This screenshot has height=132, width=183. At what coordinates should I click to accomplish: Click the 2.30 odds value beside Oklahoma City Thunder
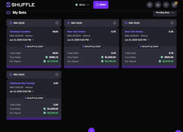tap(56, 83)
